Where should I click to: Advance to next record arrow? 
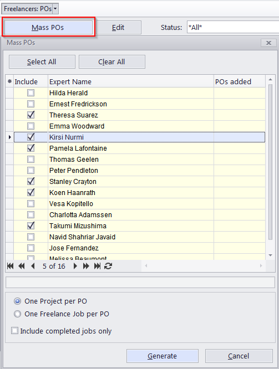click(75, 266)
